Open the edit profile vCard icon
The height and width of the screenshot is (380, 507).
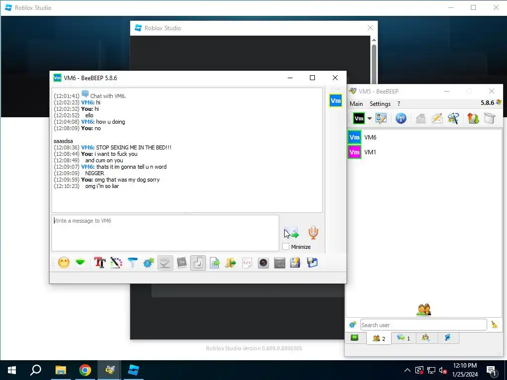coord(381,118)
